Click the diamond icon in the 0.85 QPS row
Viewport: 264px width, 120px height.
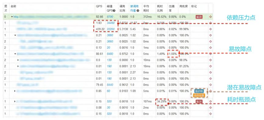point(211,91)
